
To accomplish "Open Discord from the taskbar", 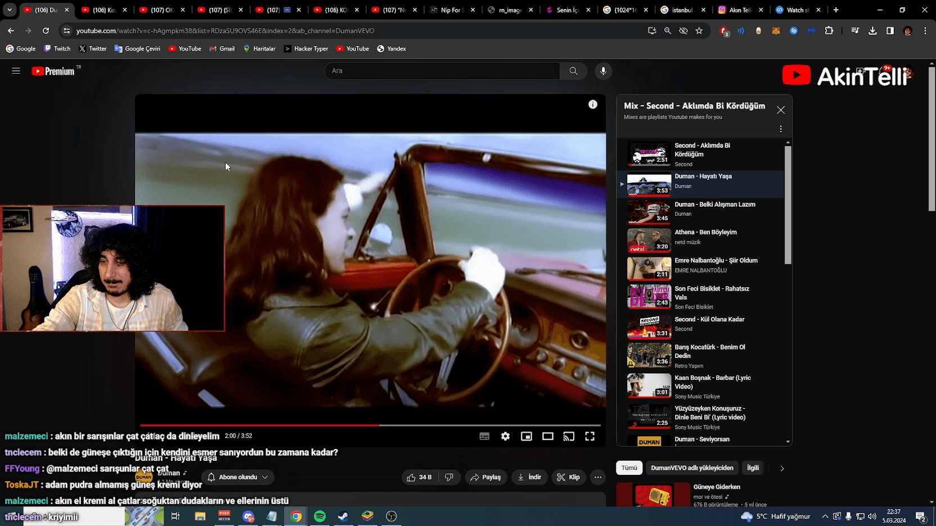I will pos(248,516).
